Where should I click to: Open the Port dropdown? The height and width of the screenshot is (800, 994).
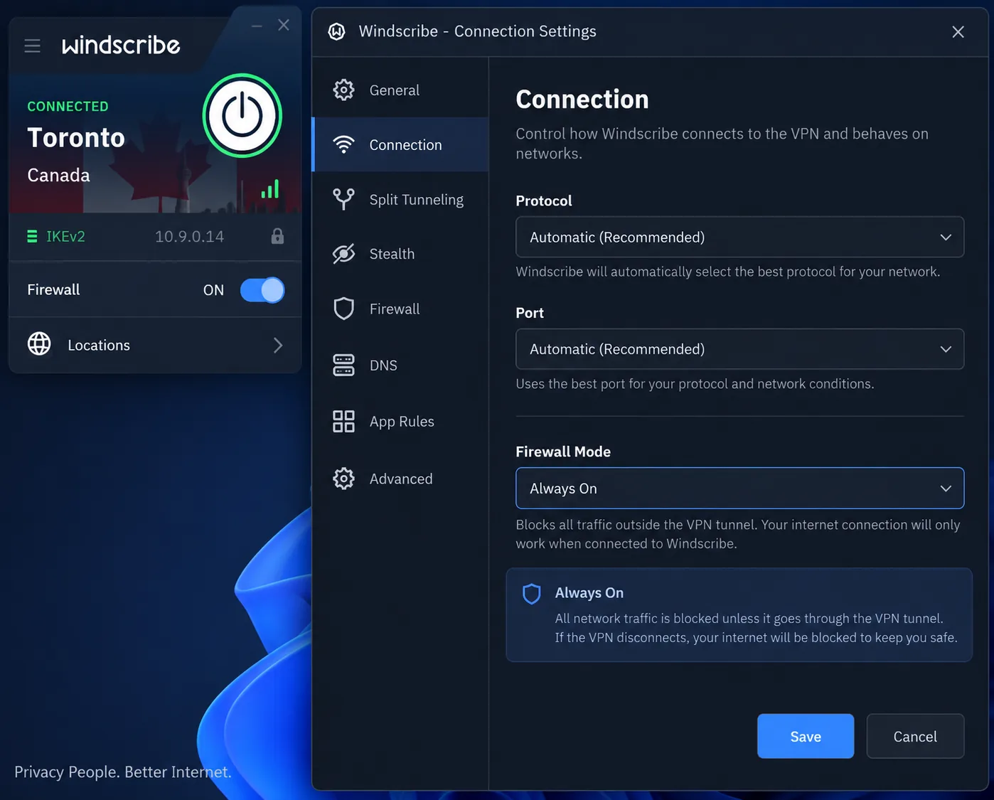click(x=739, y=349)
